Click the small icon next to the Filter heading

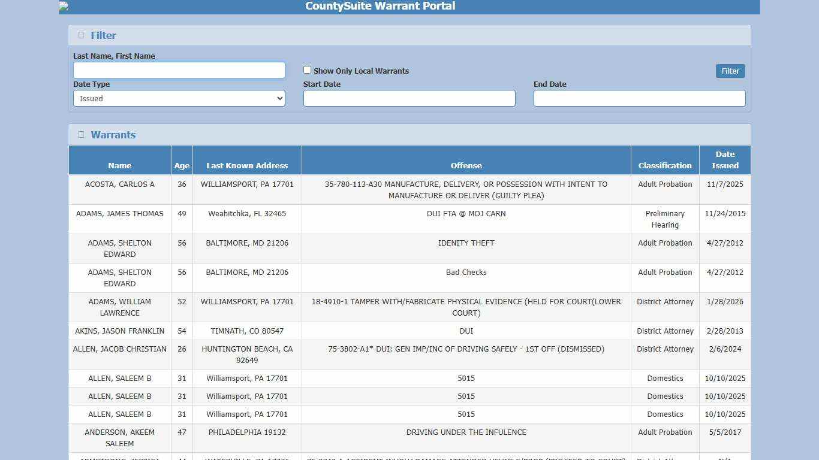pos(81,35)
